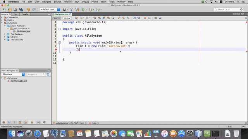The image size is (248, 139).
Task: Click the Build Project hammer icon
Action: (71, 9)
